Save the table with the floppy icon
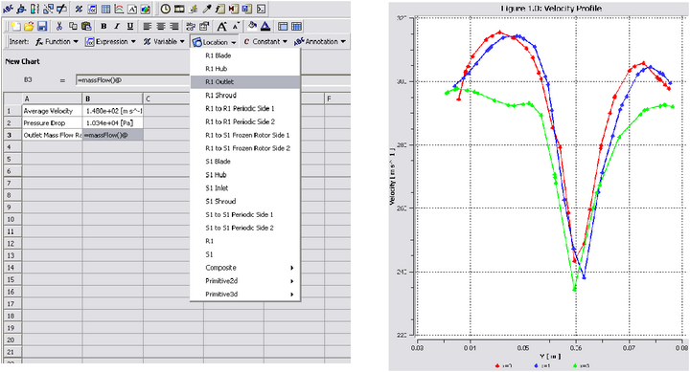Image resolution: width=690 pixels, height=372 pixels. point(42,27)
